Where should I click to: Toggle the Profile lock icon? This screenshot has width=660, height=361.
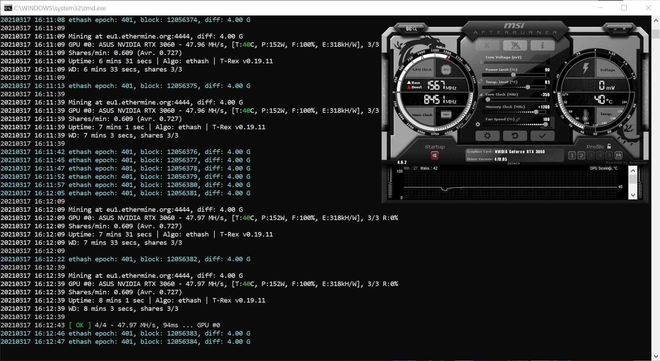pyautogui.click(x=609, y=146)
